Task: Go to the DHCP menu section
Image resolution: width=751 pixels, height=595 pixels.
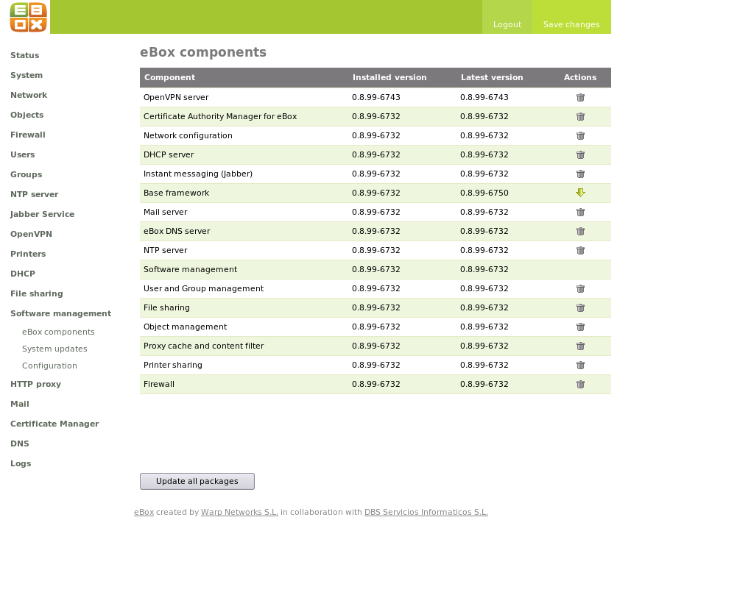Action: pos(23,274)
